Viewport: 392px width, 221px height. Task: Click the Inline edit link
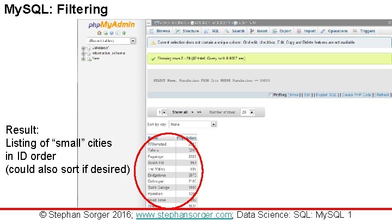[x=294, y=95]
